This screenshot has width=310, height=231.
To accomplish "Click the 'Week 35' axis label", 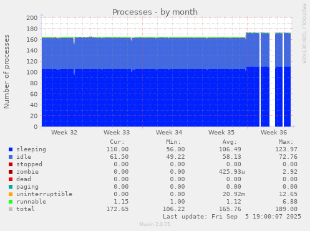I will tap(221, 133).
